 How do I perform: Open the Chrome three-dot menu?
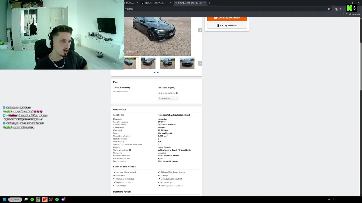[359, 9]
